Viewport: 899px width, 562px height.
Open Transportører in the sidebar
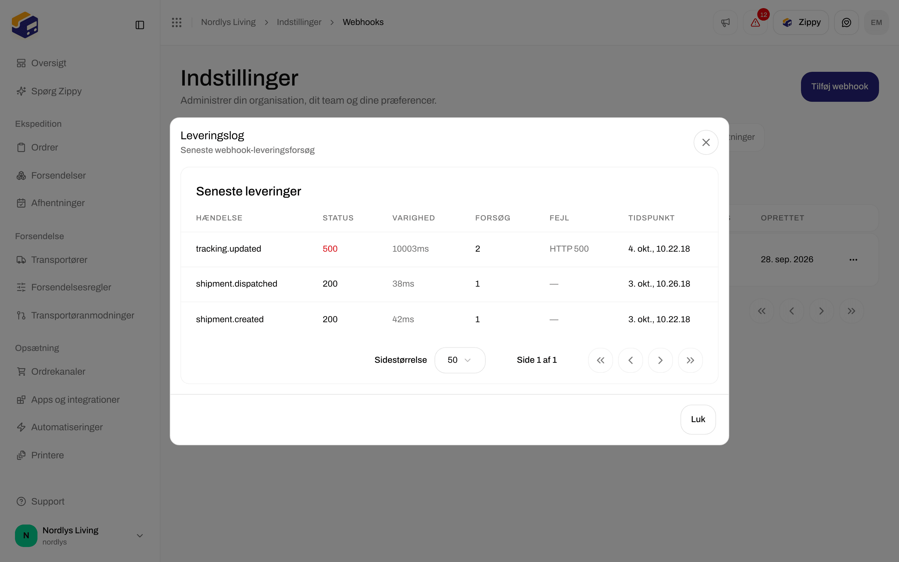click(x=80, y=260)
